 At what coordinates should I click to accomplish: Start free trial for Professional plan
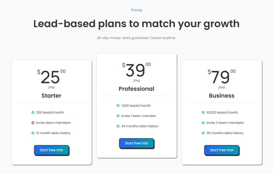click(x=136, y=143)
